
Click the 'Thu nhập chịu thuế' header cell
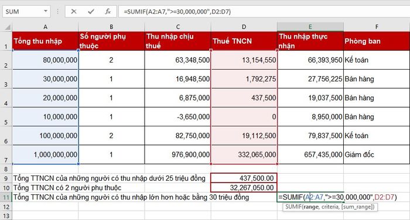coord(177,41)
